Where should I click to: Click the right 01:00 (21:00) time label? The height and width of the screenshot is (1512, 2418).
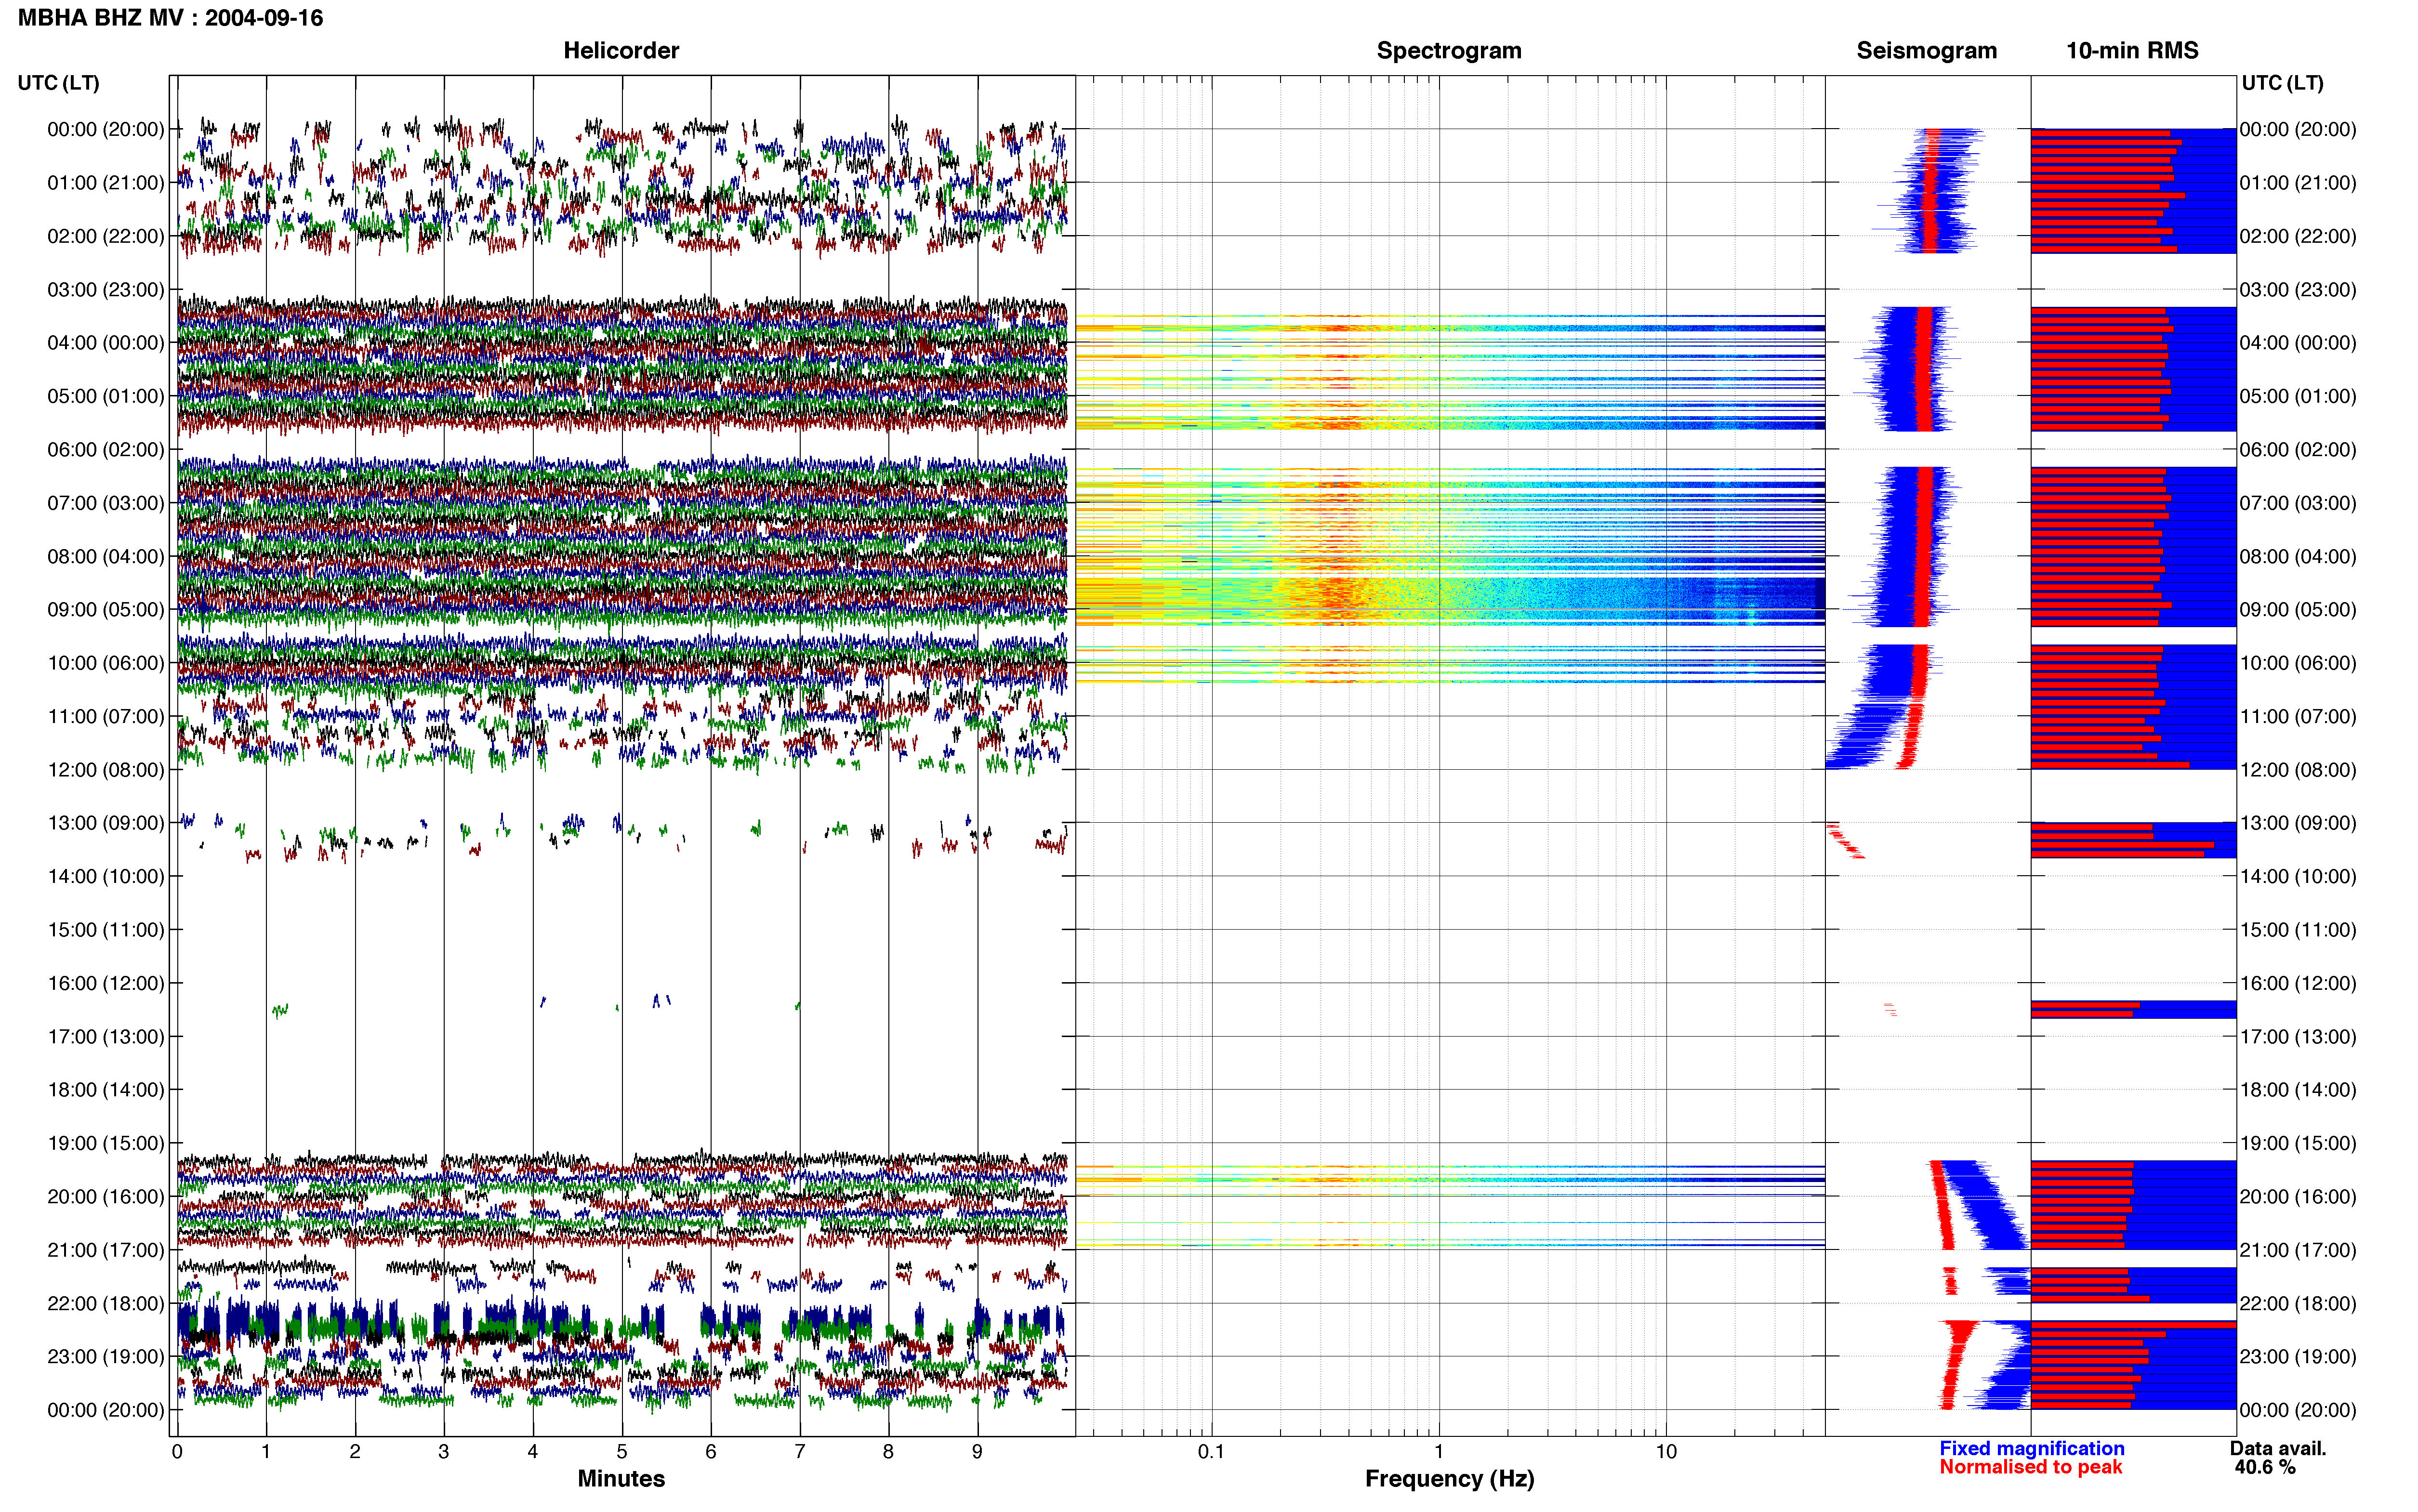click(x=2298, y=183)
